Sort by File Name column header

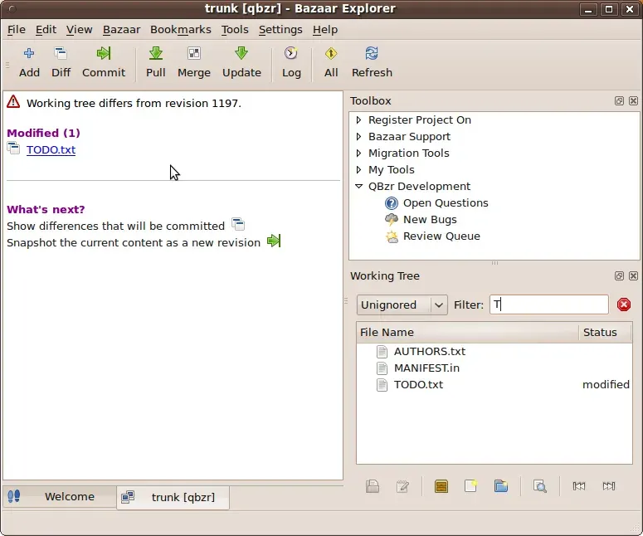pos(467,332)
